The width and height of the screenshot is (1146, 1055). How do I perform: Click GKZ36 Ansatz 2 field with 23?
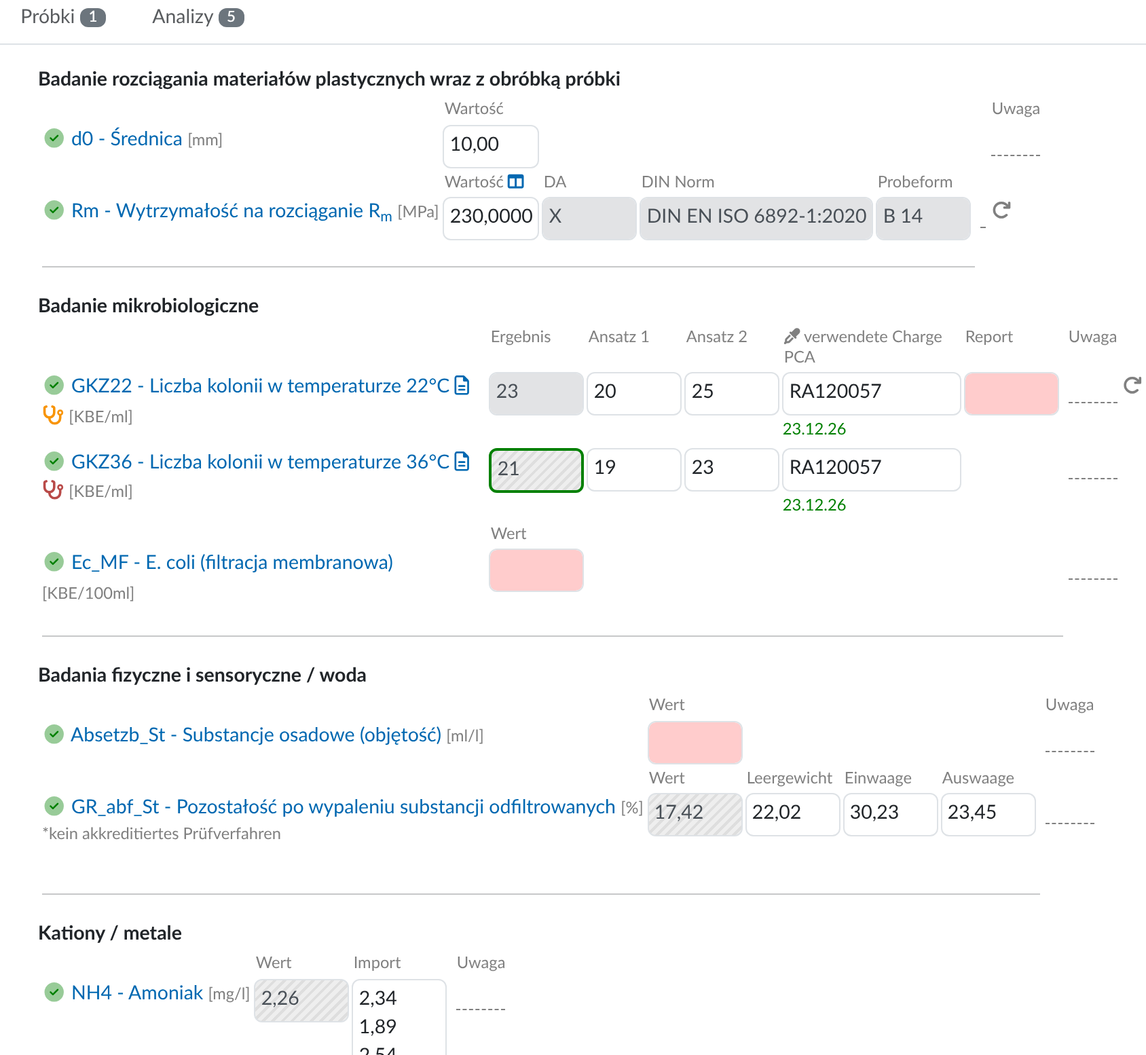tap(732, 469)
